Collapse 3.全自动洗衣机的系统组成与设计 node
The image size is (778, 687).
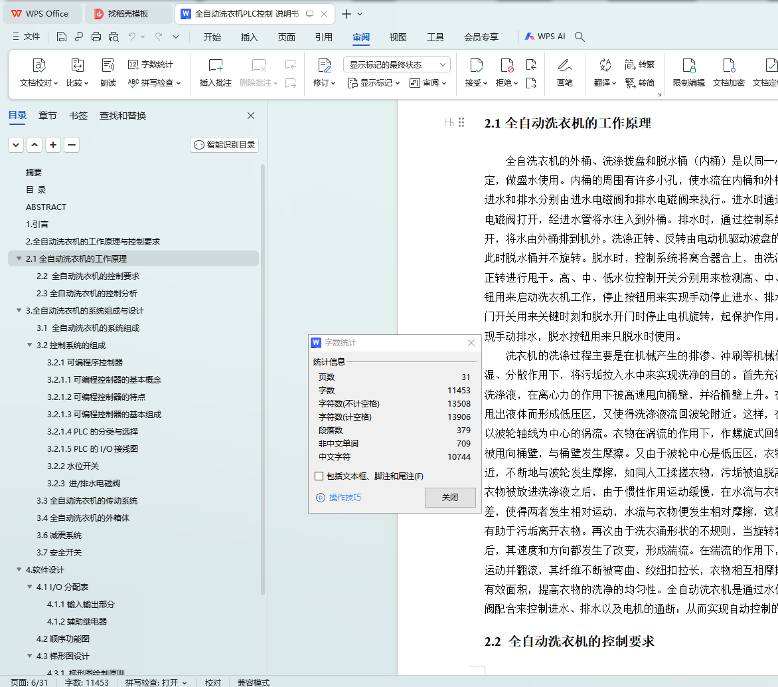click(x=19, y=310)
